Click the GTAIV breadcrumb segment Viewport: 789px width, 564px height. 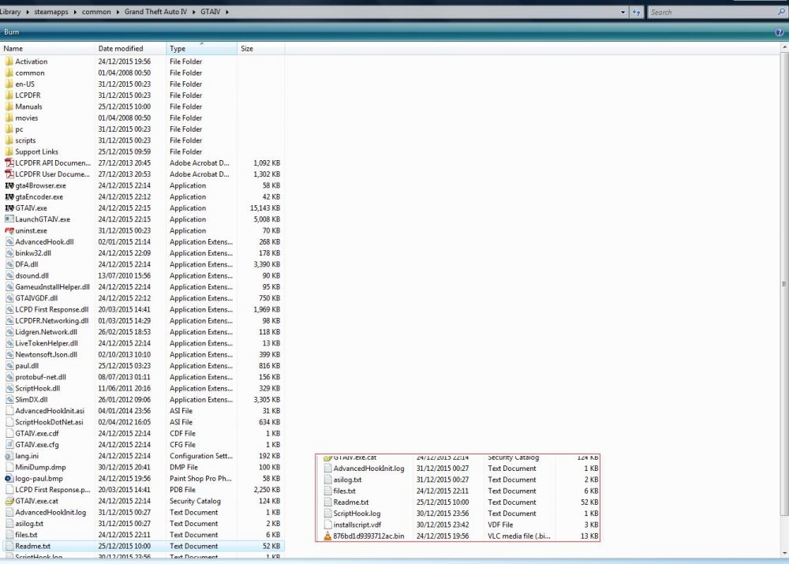pyautogui.click(x=211, y=12)
